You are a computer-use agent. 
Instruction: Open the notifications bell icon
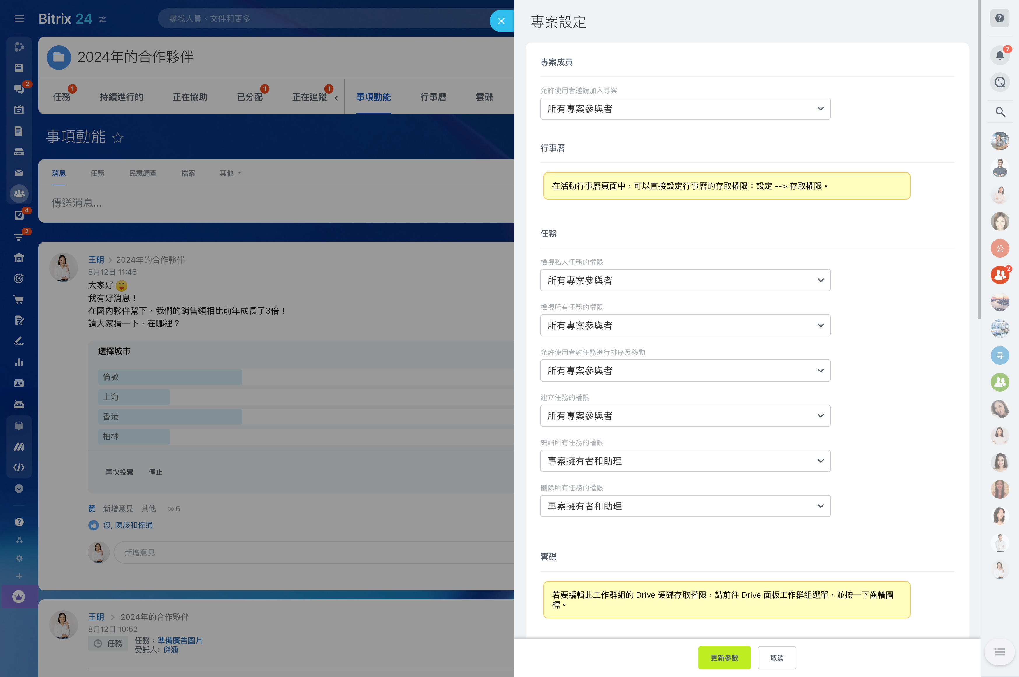tap(999, 55)
